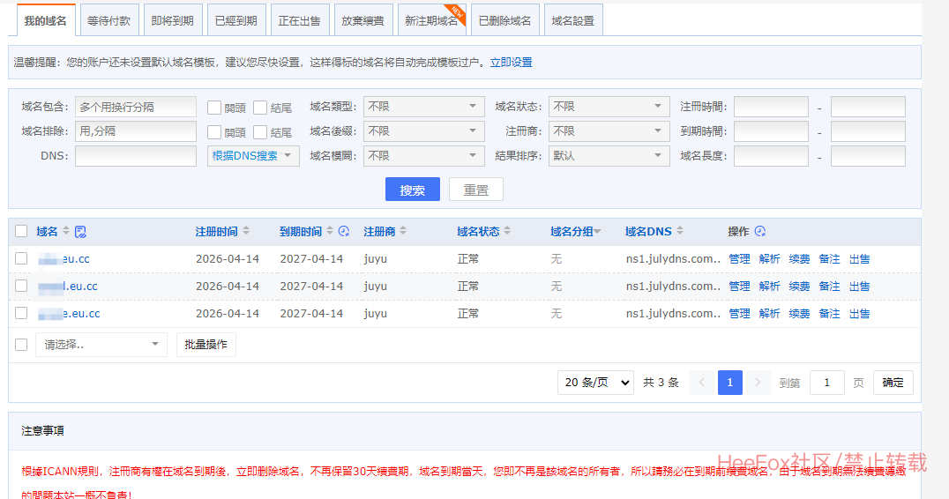
Task: Click the icon beside 操作 header
Action: point(760,231)
